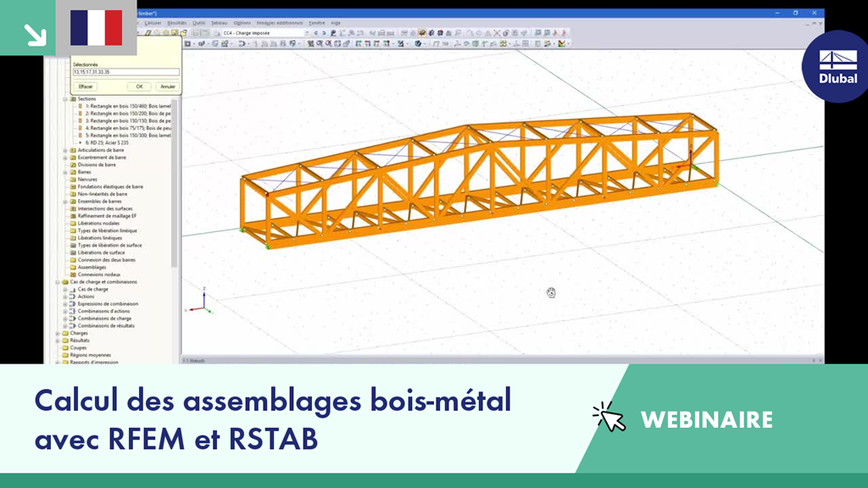
Task: Click OK in the selection dialog
Action: [x=140, y=87]
